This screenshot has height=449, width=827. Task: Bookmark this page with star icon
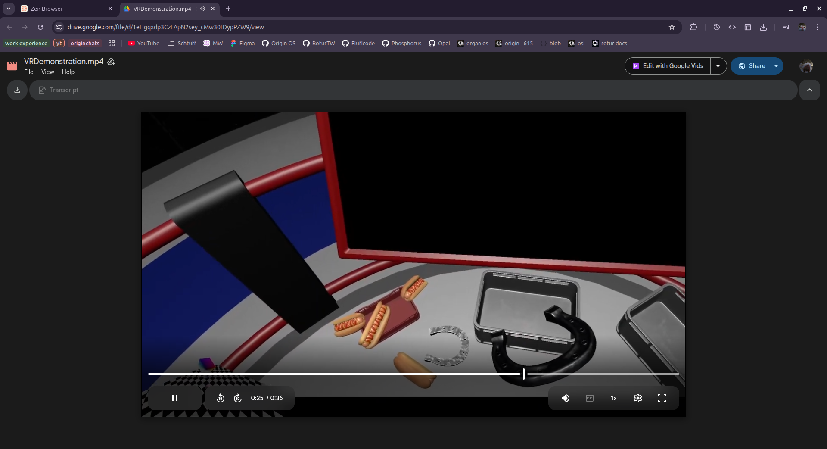[672, 27]
